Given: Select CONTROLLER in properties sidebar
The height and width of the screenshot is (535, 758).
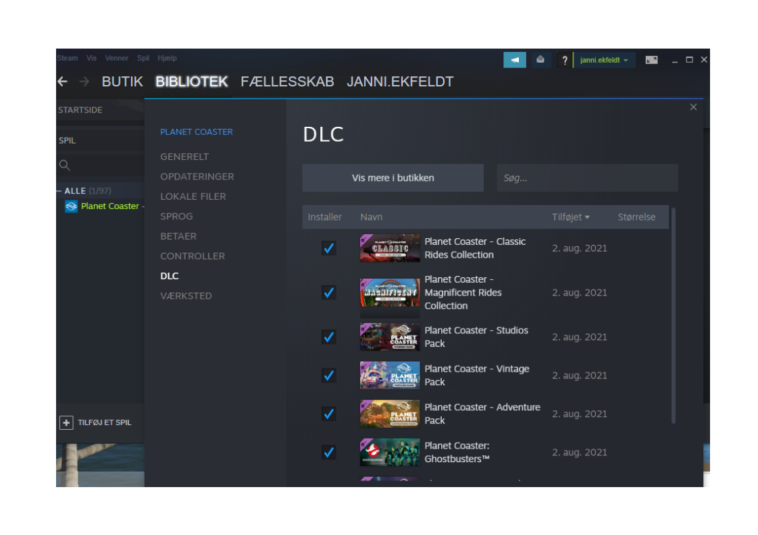Looking at the screenshot, I should pos(193,256).
